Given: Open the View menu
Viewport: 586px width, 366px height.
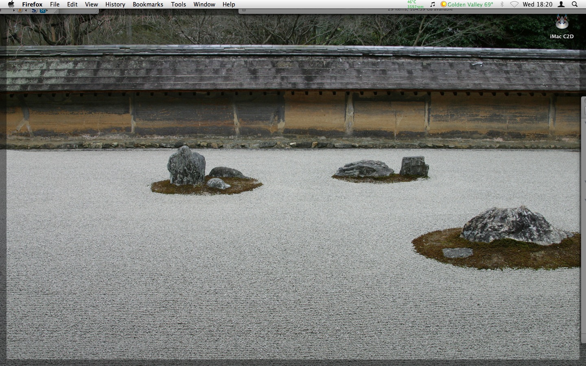Looking at the screenshot, I should click(x=91, y=4).
